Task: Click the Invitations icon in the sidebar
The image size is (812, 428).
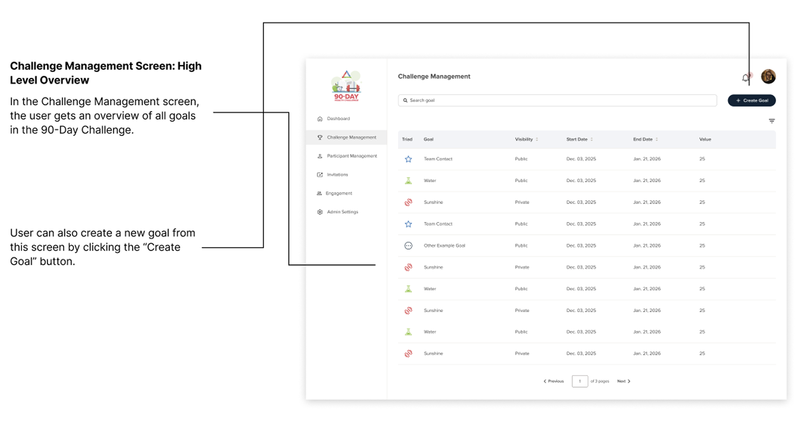Action: click(x=320, y=175)
